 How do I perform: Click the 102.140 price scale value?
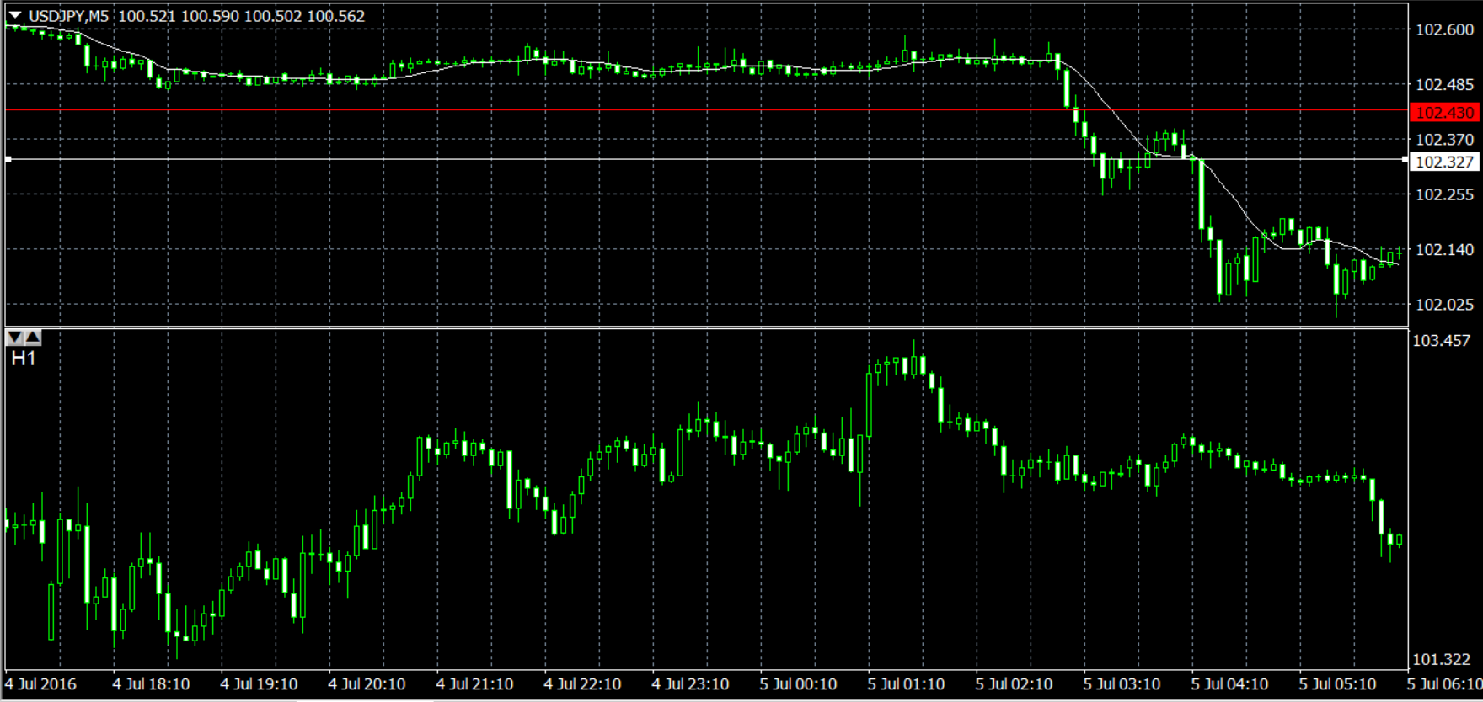[1444, 249]
